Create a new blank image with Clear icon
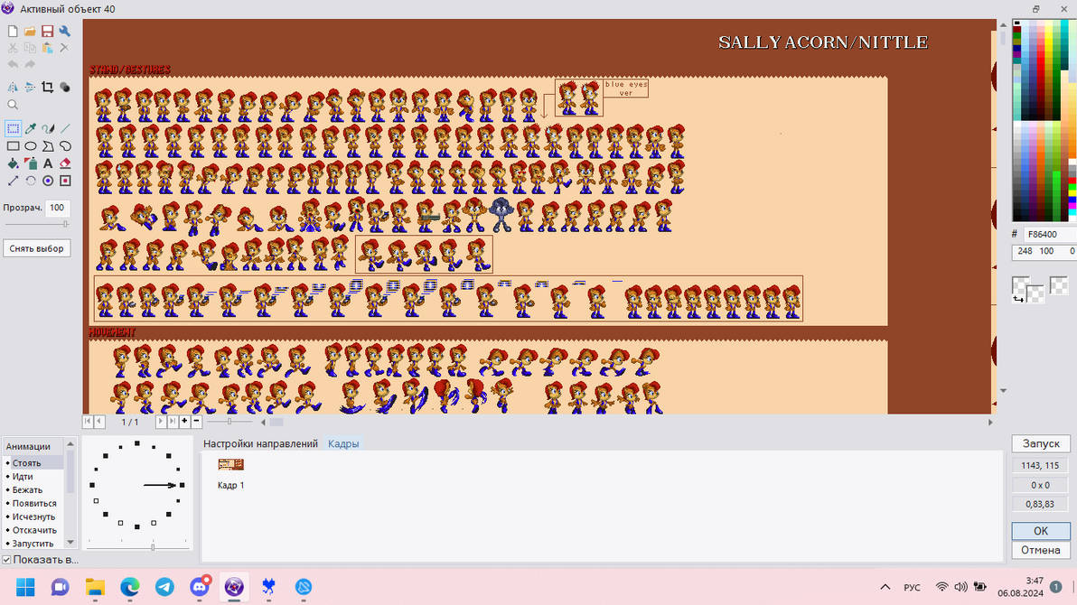Image resolution: width=1077 pixels, height=605 pixels. click(13, 32)
